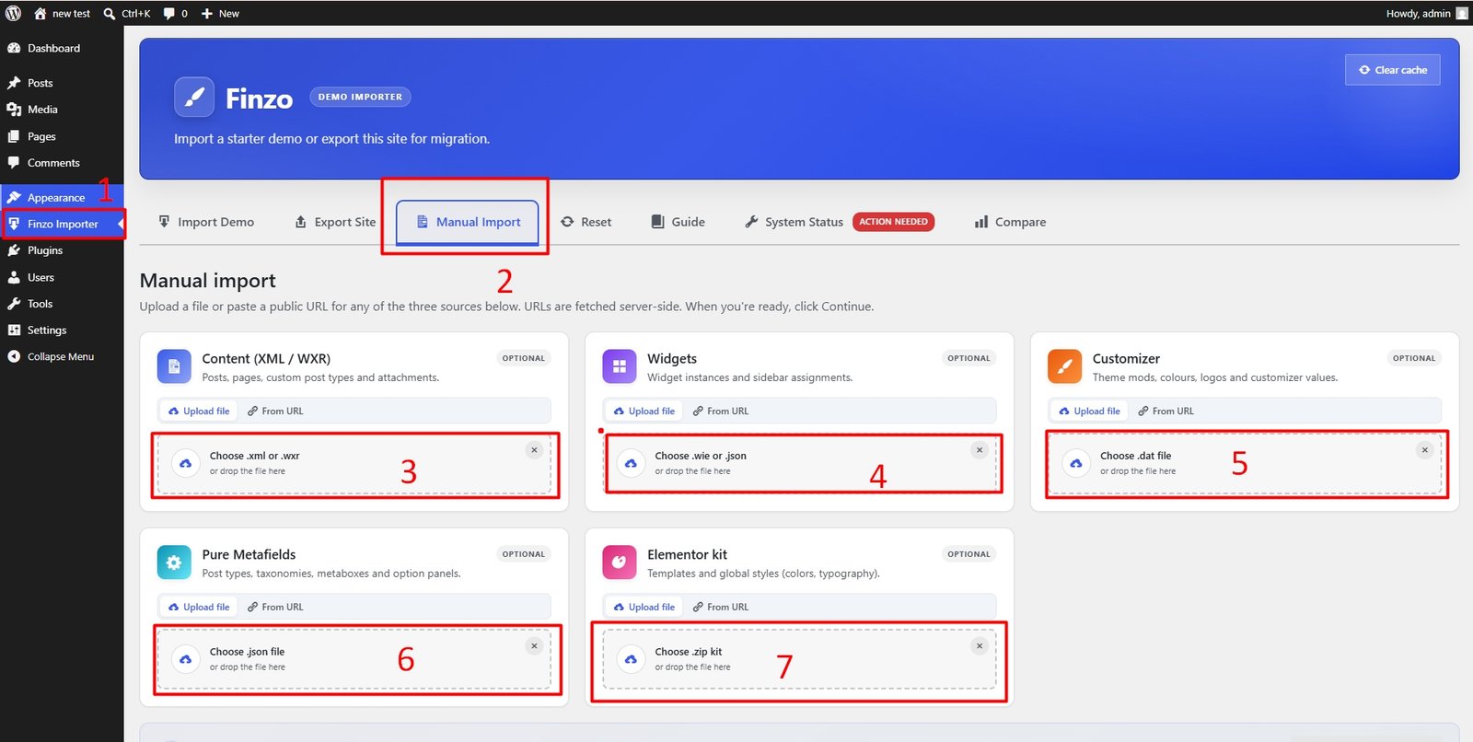Screen dimensions: 1473x742
Task: Open the Compare tab
Action: tap(1010, 222)
